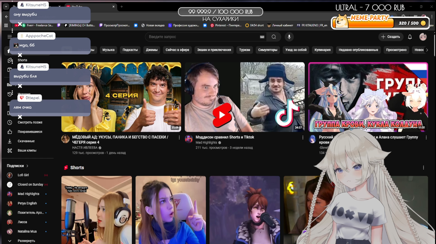Go back with the browser back arrow

pos(7,16)
